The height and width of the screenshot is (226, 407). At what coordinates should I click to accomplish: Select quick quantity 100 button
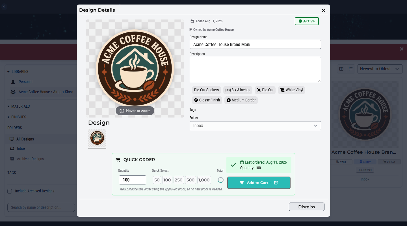pyautogui.click(x=167, y=180)
